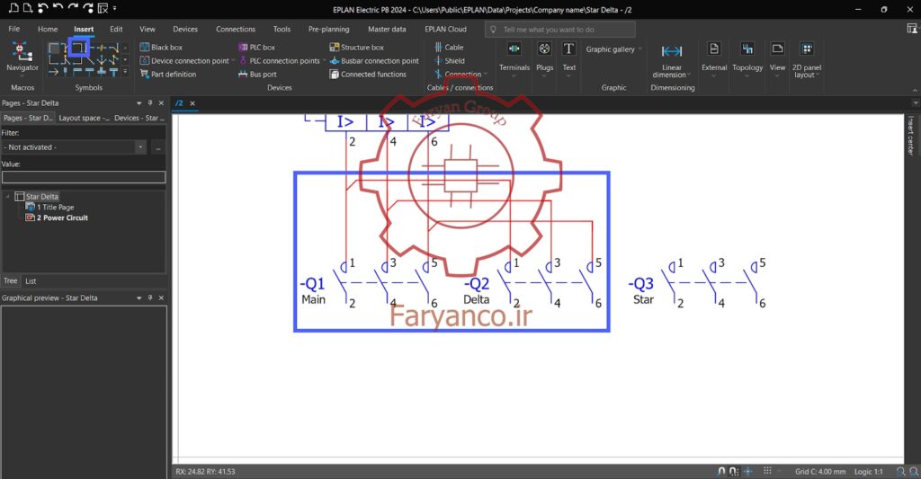The width and height of the screenshot is (921, 479).
Task: Click the Linear dimension icon
Action: [x=671, y=51]
